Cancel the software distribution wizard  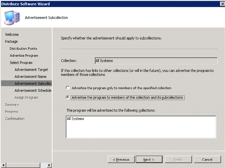coord(207,159)
